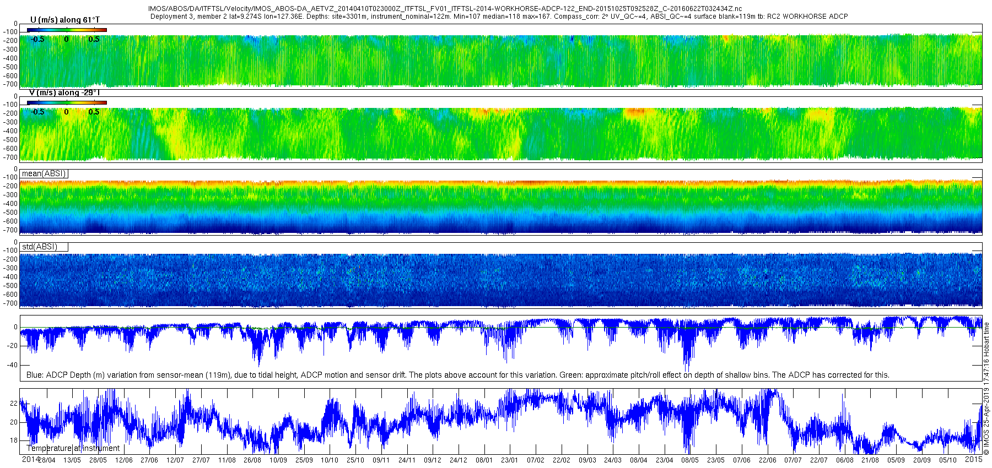Click the 09/03 date tick label

(x=587, y=460)
